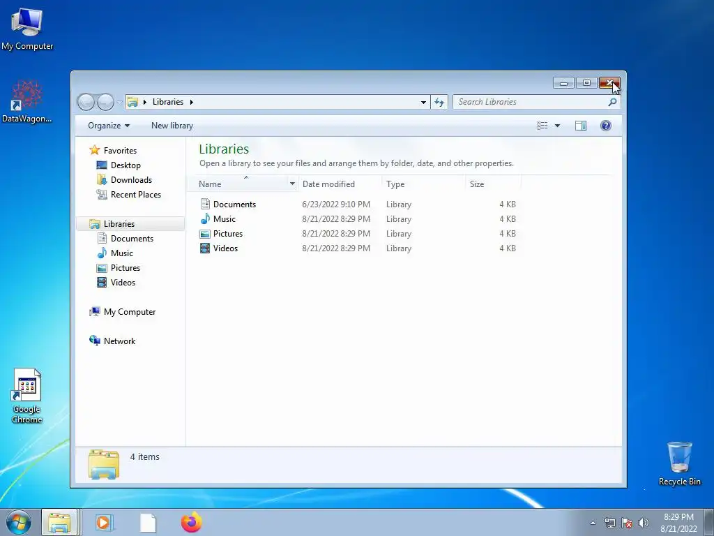
Task: Select the DataWagon desktop shortcut
Action: coord(27,102)
